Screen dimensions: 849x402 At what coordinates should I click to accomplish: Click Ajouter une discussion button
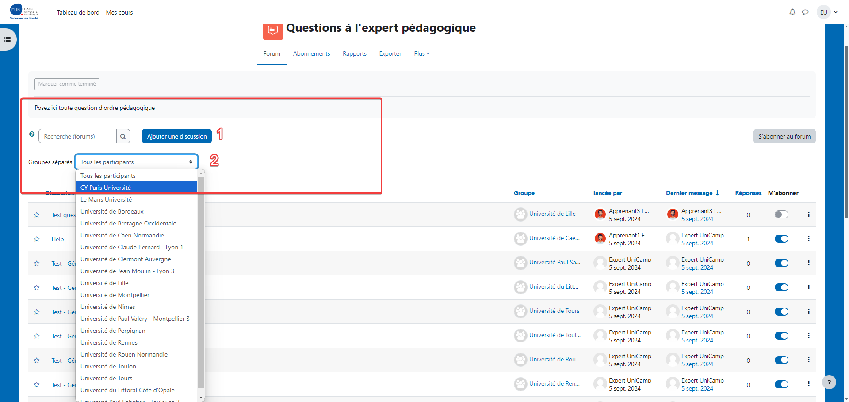coord(177,136)
